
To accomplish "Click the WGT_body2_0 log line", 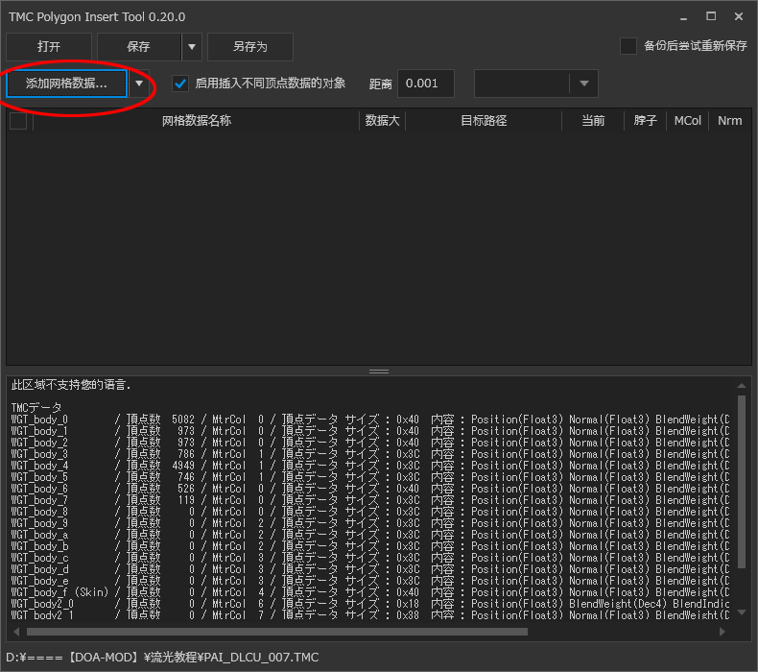I will click(369, 604).
